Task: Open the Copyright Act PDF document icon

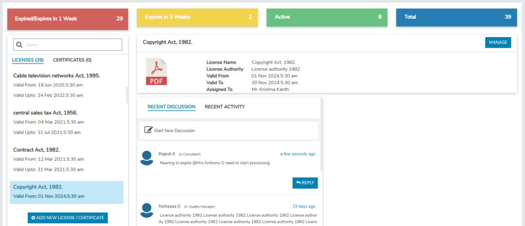Action: pos(157,72)
